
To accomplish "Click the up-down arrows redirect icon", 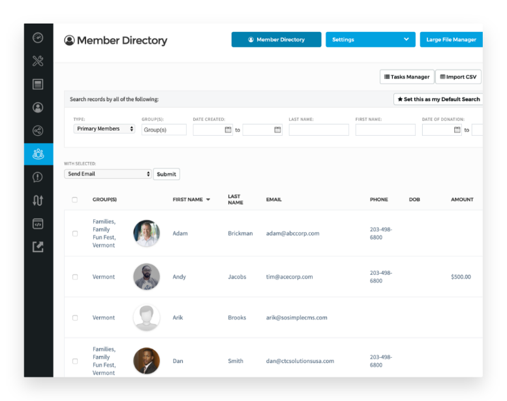I will (38, 200).
